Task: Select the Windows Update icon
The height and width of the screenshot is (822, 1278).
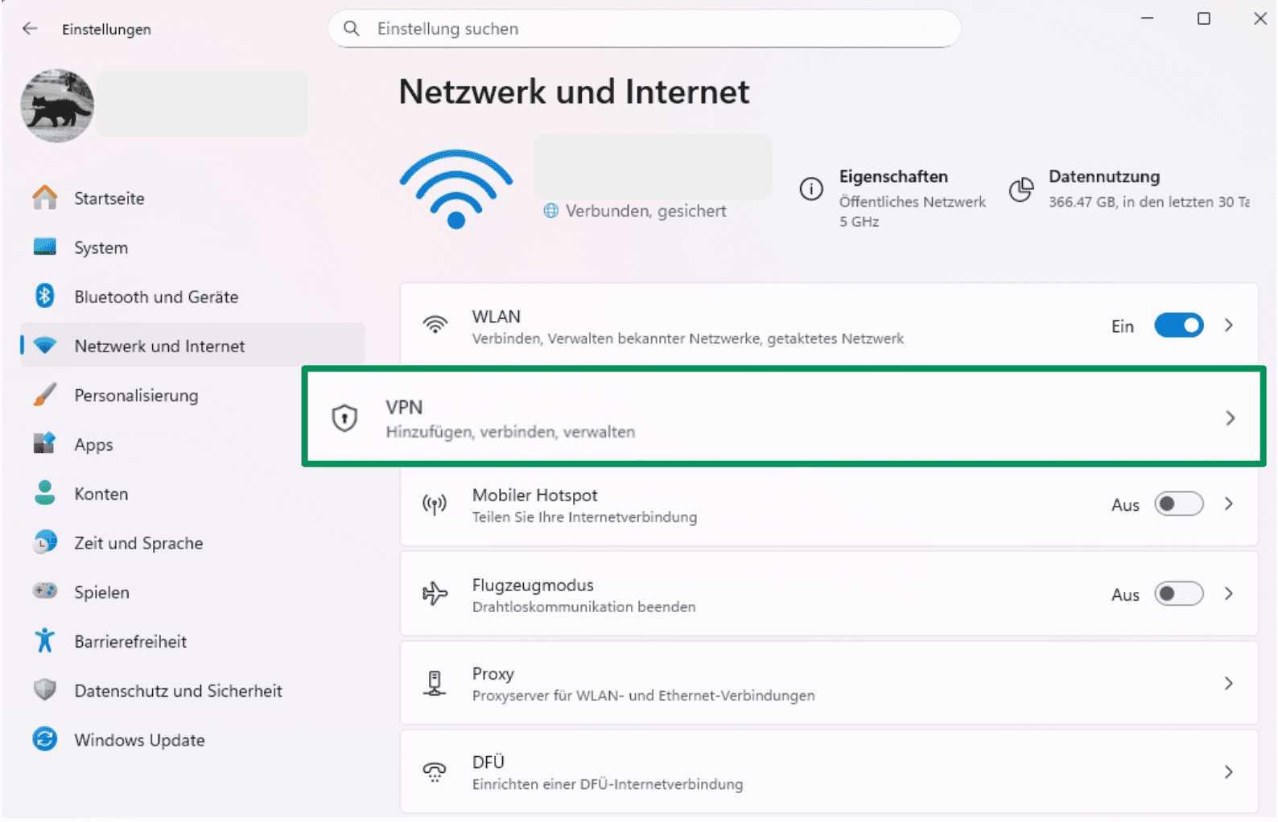Action: 46,739
